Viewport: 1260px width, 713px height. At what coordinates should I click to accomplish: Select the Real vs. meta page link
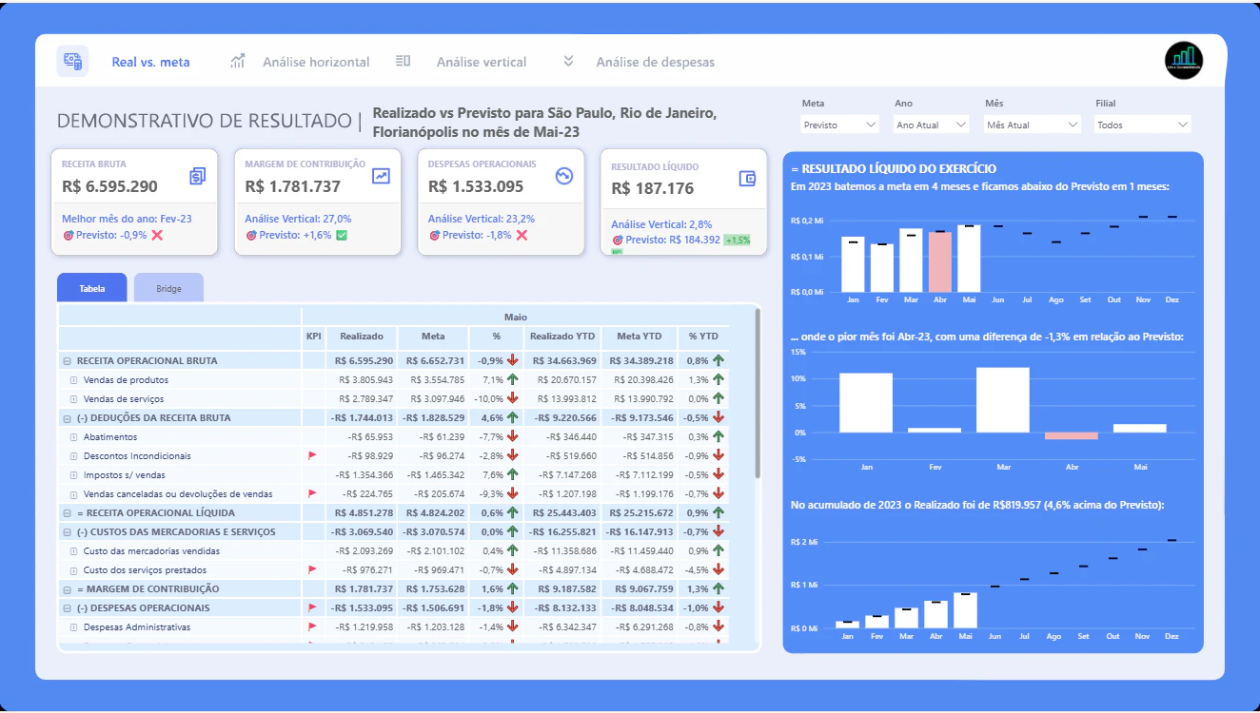(x=150, y=62)
